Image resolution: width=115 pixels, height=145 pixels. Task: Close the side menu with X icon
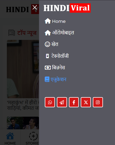(x=35, y=7)
